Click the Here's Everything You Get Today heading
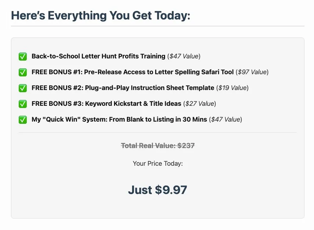 pos(101,16)
